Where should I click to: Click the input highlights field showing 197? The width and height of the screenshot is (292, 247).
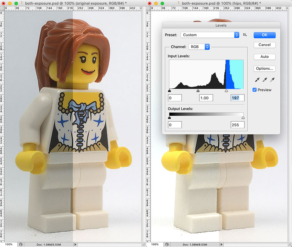click(x=237, y=98)
